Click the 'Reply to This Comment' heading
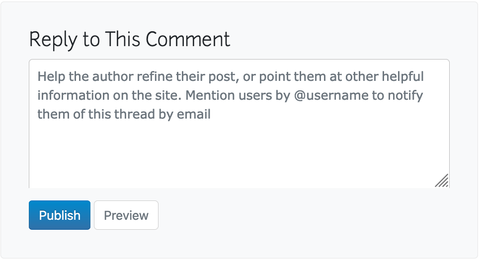 tap(130, 39)
